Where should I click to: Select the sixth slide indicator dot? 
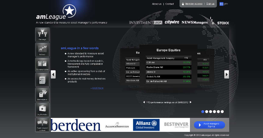pos(222,111)
